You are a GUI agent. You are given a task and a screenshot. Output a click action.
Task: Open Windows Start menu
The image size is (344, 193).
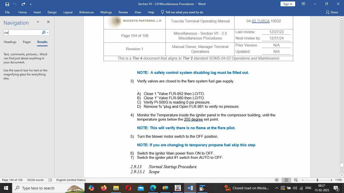tap(6, 188)
